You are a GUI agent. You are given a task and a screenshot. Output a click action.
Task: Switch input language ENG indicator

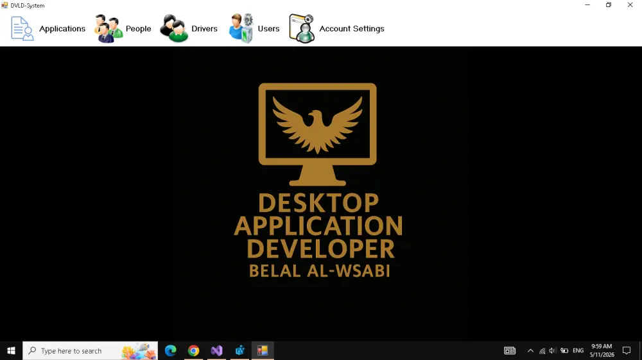[x=578, y=350]
